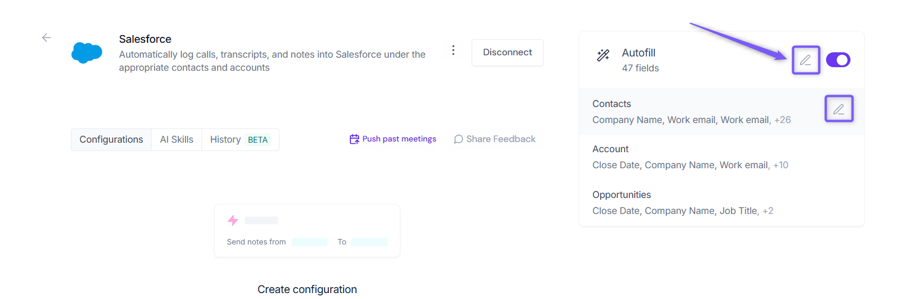Viewport: 901px width, 299px height.
Task: Switch to the AI Skills tab
Action: [x=177, y=140]
